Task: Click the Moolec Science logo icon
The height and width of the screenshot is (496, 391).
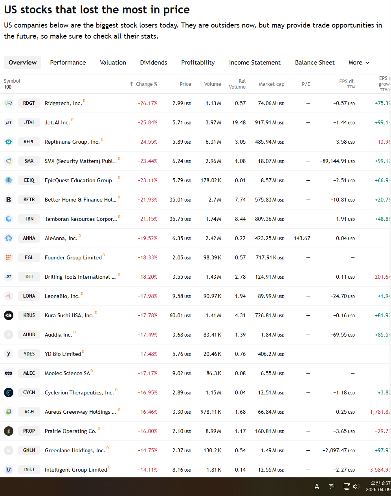Action: coord(9,373)
